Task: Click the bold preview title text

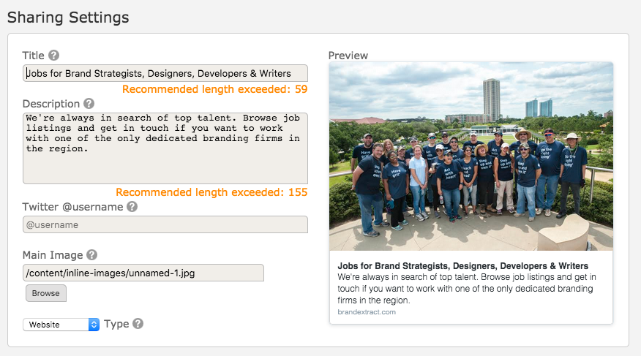Action: 462,266
